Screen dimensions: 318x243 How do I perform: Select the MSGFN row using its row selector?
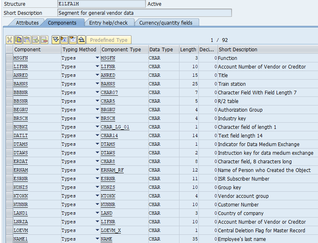pyautogui.click(x=9, y=58)
